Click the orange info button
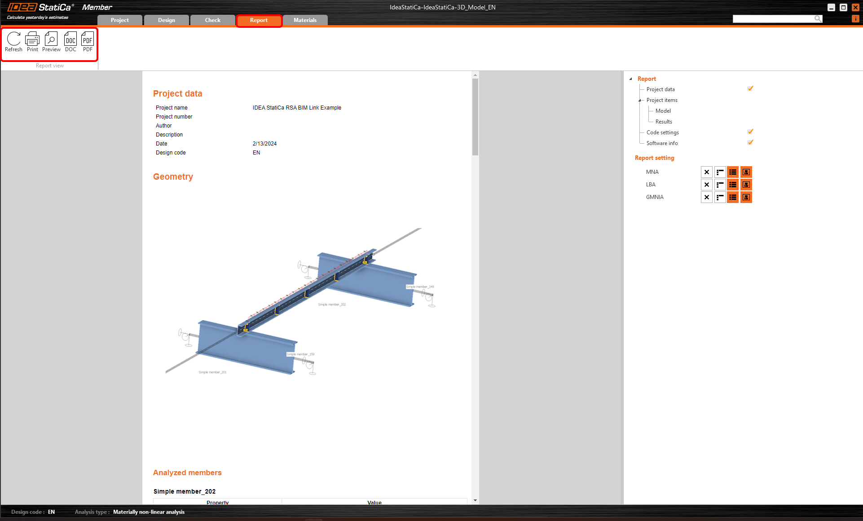Screen dimensions: 863x521 point(855,19)
